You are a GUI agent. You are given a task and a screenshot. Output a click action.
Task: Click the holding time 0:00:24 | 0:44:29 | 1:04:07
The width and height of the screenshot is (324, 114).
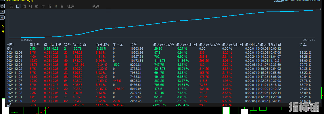pos(263,57)
